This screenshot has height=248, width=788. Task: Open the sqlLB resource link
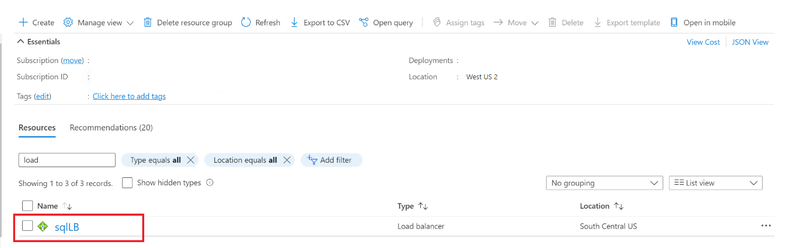coord(67,227)
